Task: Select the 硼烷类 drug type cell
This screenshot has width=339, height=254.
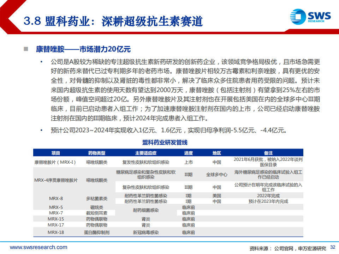Action: coord(97,207)
